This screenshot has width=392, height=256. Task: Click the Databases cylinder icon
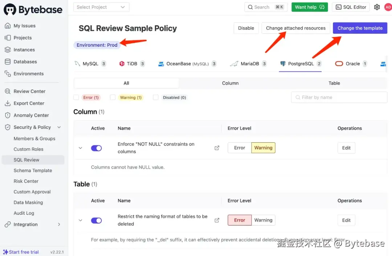tap(8, 62)
